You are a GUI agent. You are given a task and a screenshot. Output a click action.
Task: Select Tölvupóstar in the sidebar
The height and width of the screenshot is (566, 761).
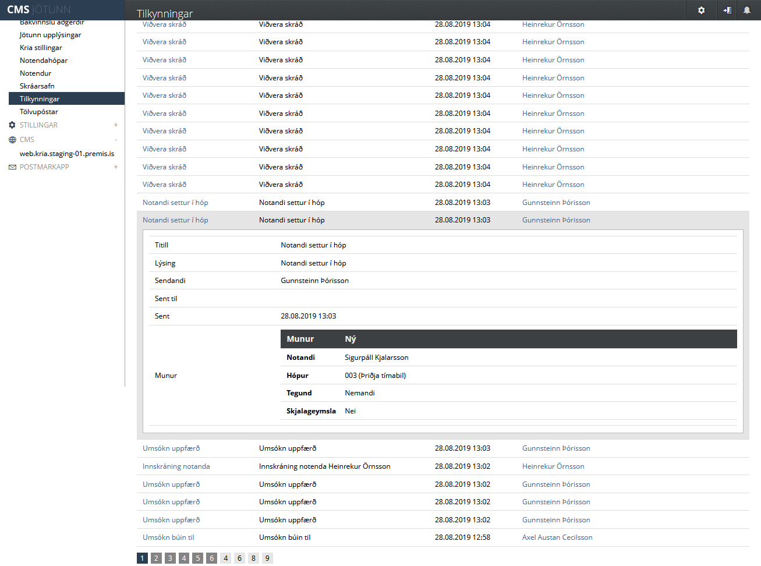tap(39, 112)
